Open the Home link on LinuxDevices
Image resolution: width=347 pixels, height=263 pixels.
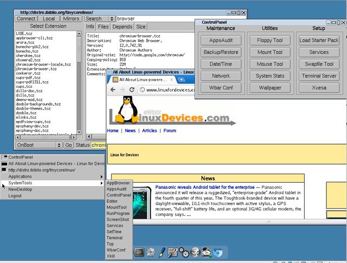[x=113, y=131]
